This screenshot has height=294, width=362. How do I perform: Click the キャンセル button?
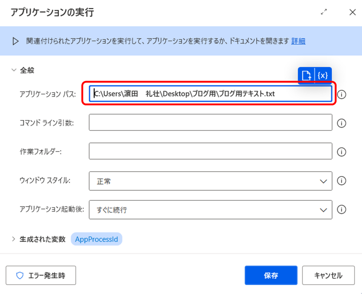pyautogui.click(x=328, y=275)
